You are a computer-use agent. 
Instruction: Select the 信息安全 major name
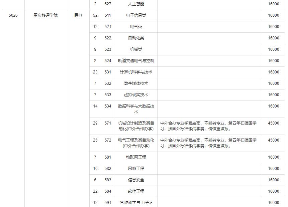point(136,180)
